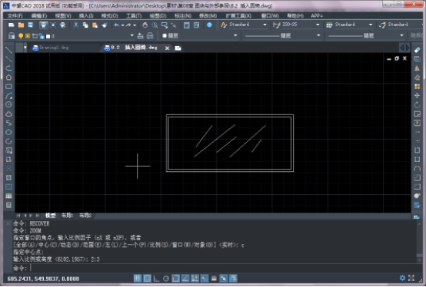Click the Erase tool in right toolbar
Screen dimensions: 426x287
point(417,50)
